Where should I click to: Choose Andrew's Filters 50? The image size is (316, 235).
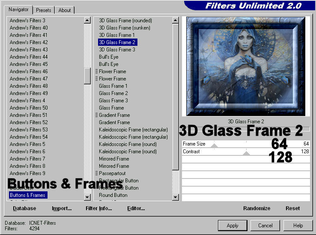(29, 107)
